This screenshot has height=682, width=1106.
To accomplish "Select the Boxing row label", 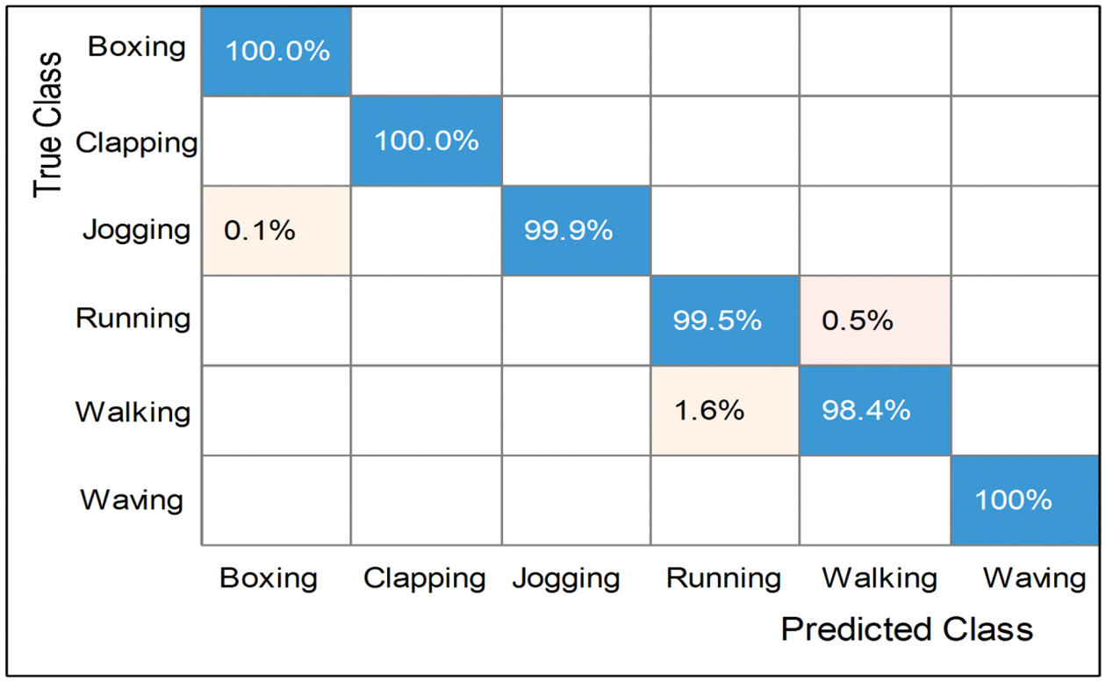I will [x=137, y=47].
